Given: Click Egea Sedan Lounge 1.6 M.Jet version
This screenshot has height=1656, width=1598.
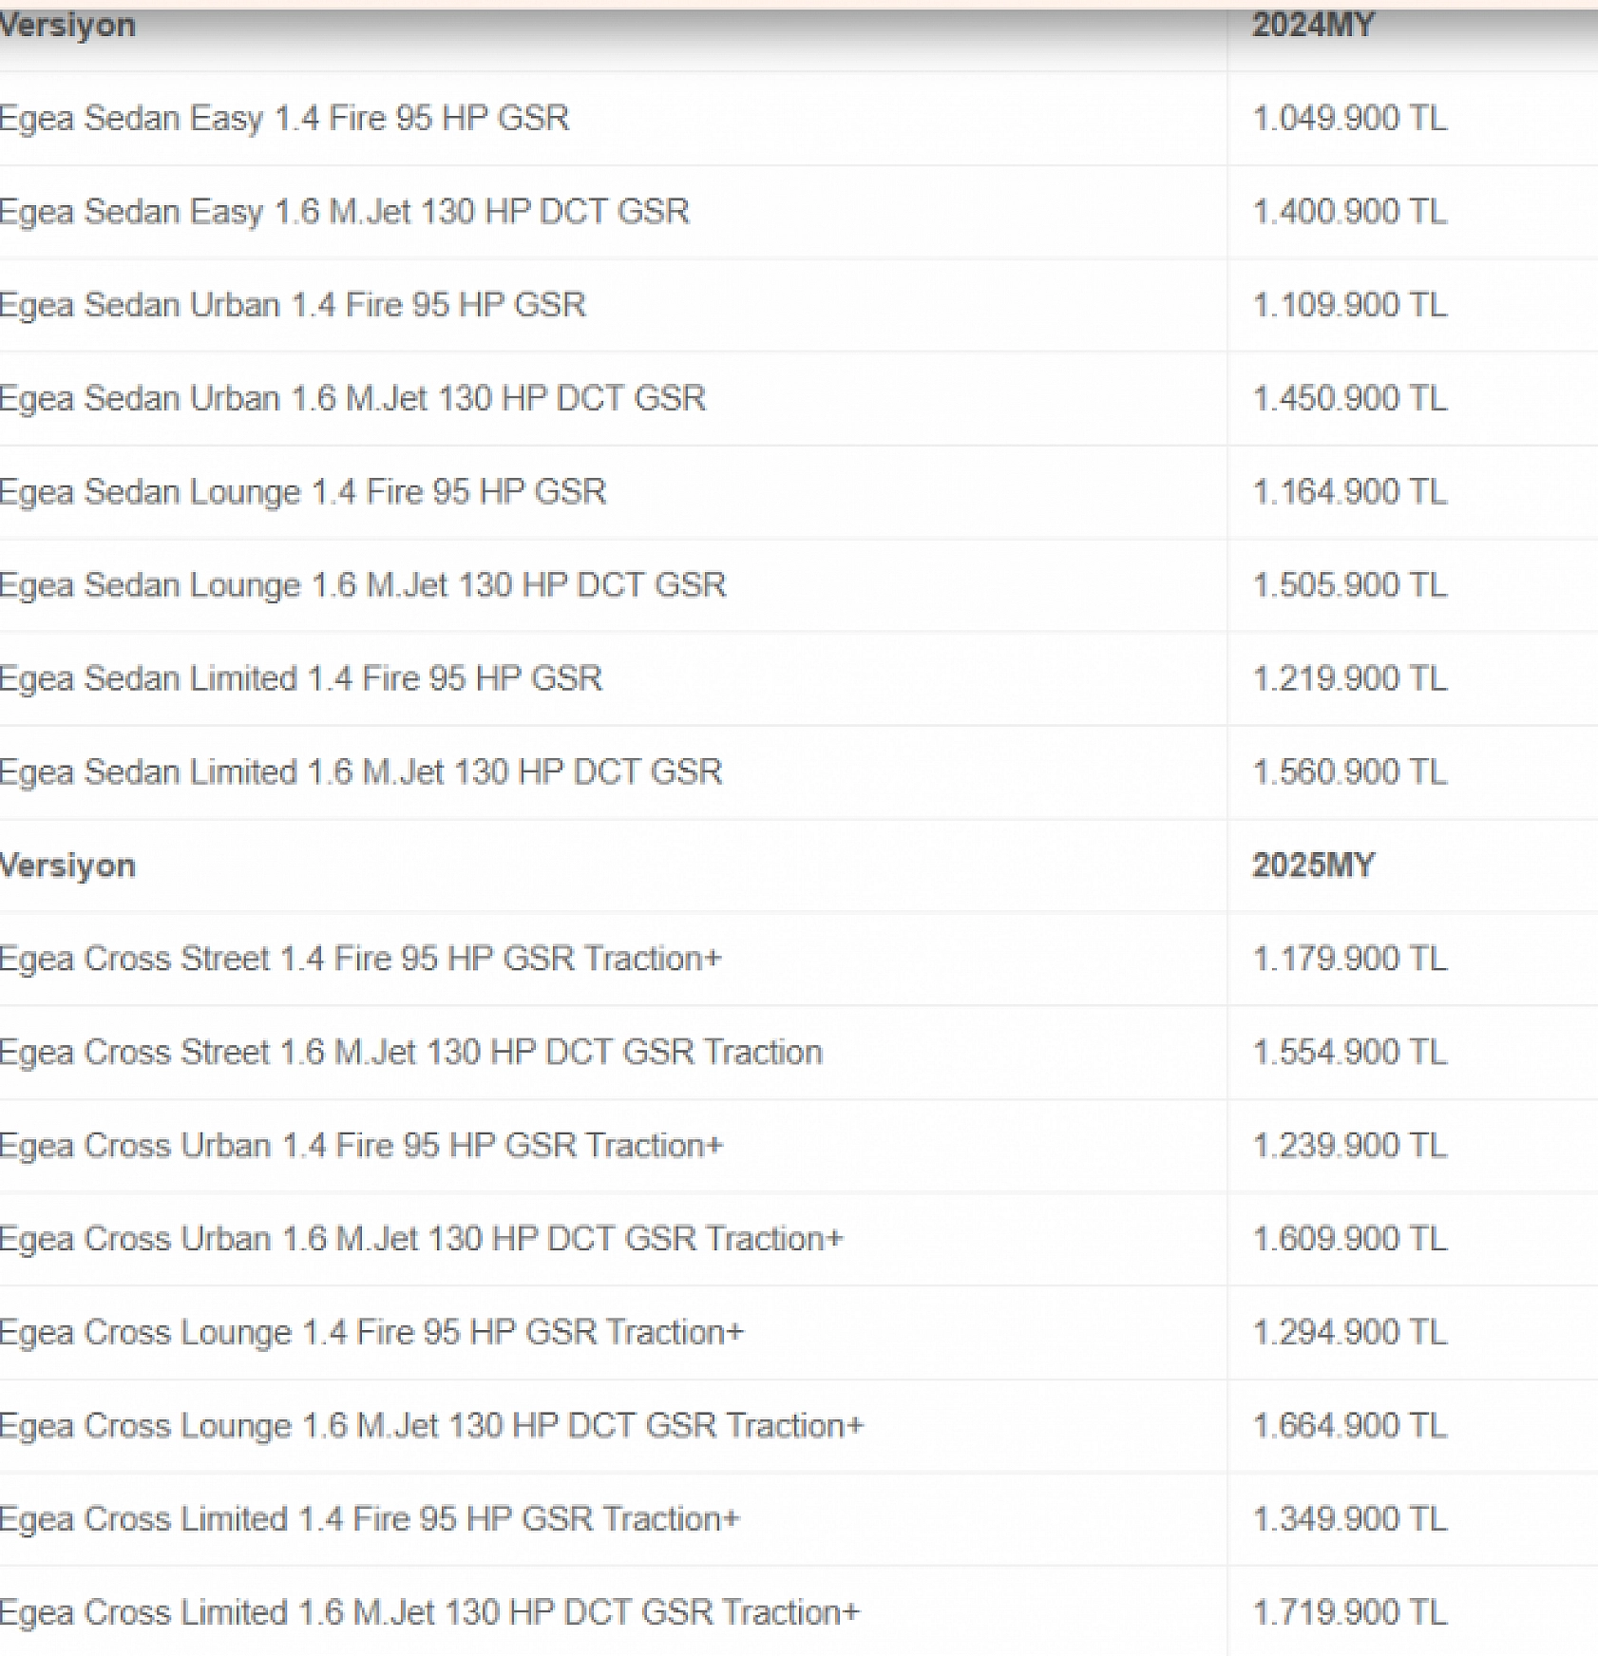Looking at the screenshot, I should 363,585.
